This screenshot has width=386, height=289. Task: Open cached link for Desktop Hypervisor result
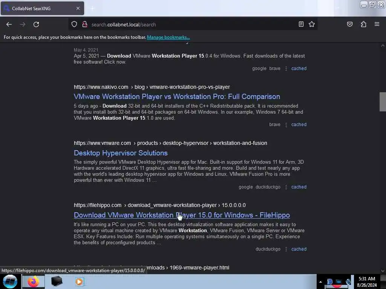click(299, 187)
